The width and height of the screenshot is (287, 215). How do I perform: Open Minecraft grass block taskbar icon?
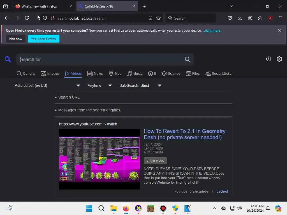click(151, 208)
